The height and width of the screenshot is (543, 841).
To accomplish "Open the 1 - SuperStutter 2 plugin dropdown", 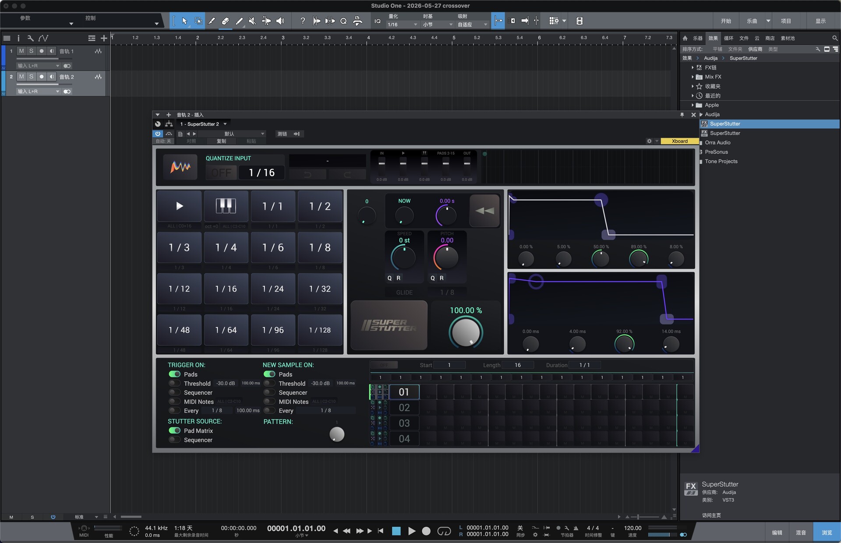I will pos(203,124).
